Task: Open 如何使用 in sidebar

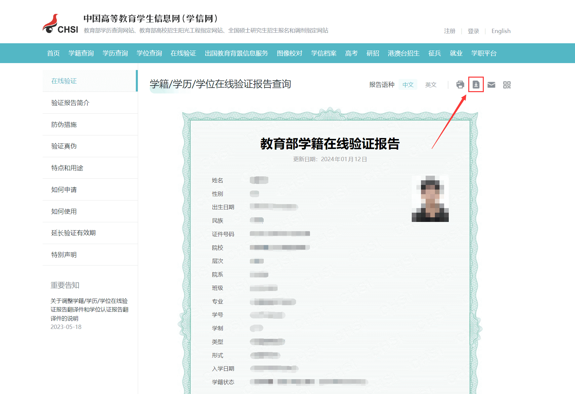Action: pyautogui.click(x=90, y=211)
